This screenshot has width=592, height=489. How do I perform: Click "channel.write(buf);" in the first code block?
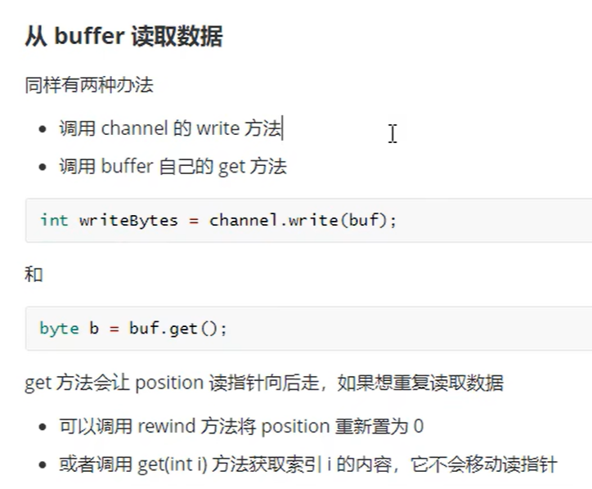tap(303, 220)
